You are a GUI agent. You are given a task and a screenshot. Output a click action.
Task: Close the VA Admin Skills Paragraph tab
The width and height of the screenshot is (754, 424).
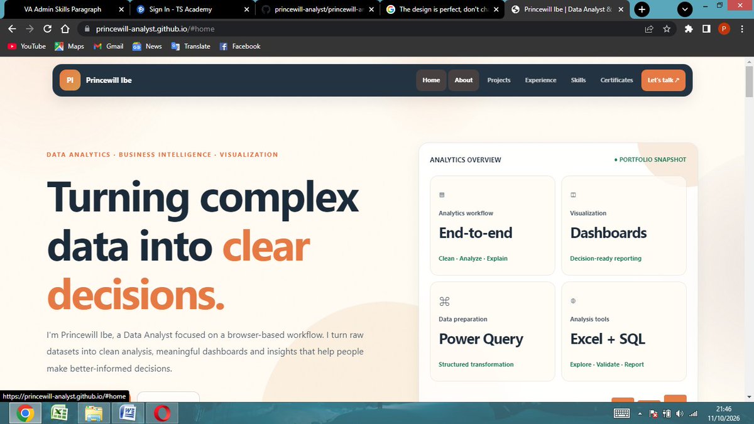121,9
